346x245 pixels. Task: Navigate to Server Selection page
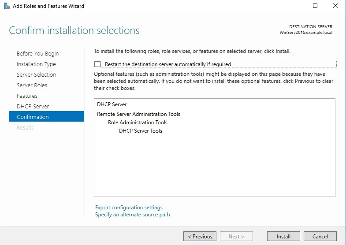(x=36, y=75)
